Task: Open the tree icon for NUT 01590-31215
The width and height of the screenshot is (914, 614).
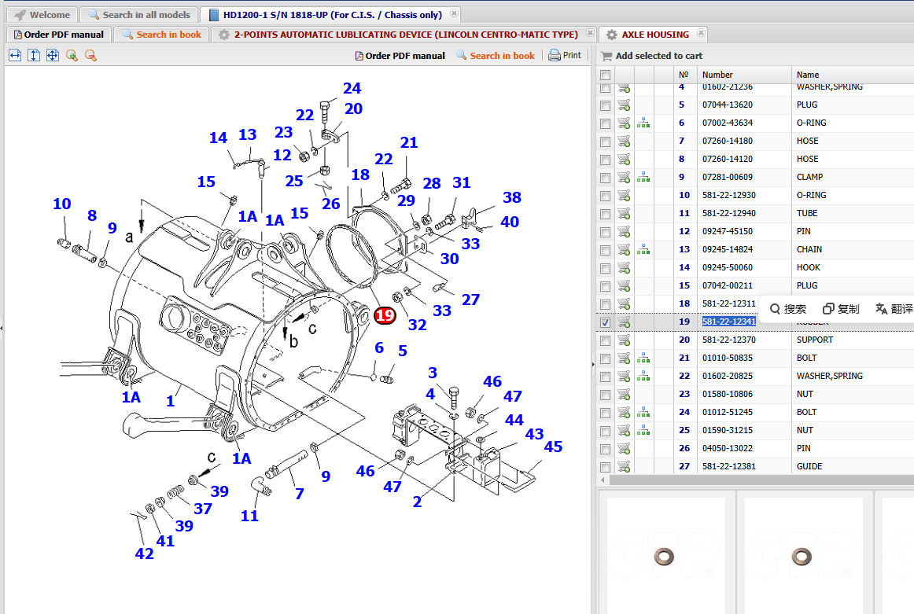Action: pos(643,430)
